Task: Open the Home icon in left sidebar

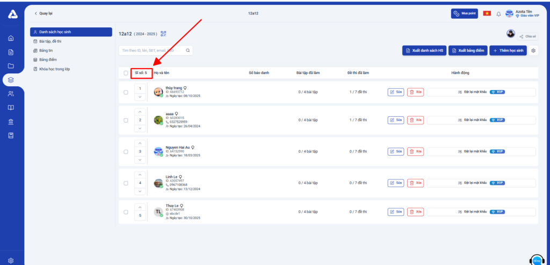Action: click(x=11, y=38)
